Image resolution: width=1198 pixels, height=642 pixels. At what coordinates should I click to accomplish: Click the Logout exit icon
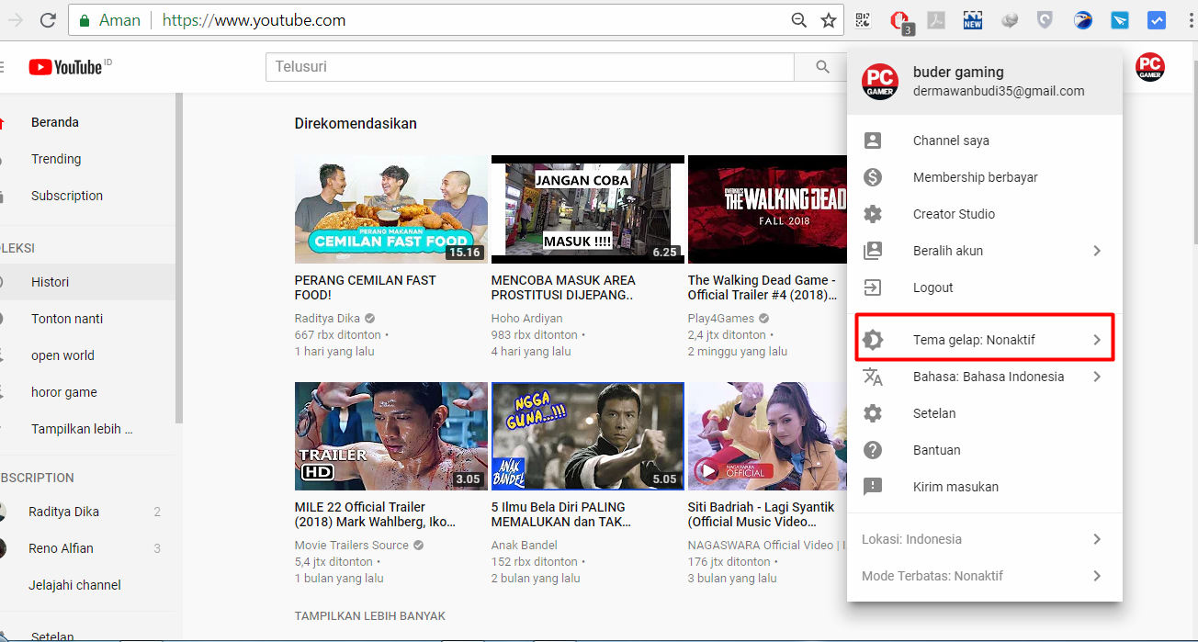pos(873,287)
